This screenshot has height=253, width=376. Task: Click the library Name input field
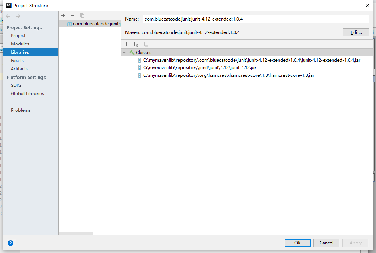(256, 19)
